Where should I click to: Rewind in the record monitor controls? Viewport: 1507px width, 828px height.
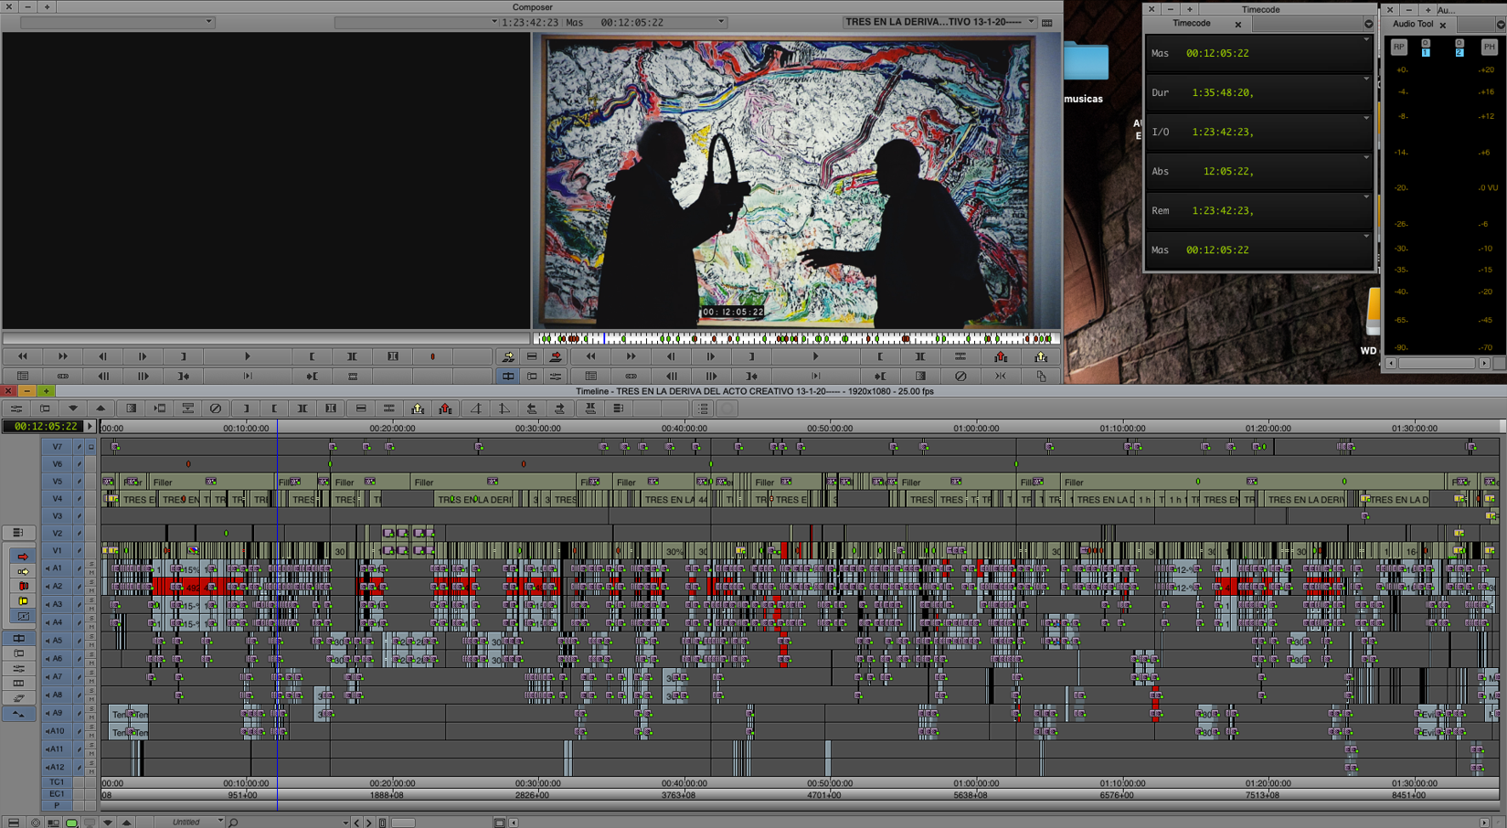click(x=591, y=356)
